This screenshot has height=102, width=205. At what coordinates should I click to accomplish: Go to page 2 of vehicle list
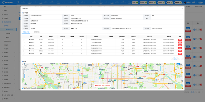[x=179, y=58]
